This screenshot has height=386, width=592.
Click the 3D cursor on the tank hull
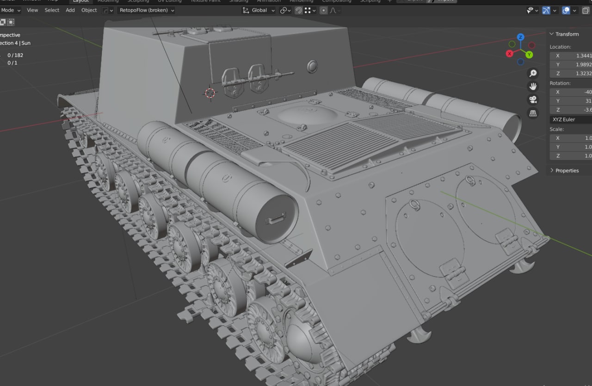(210, 93)
